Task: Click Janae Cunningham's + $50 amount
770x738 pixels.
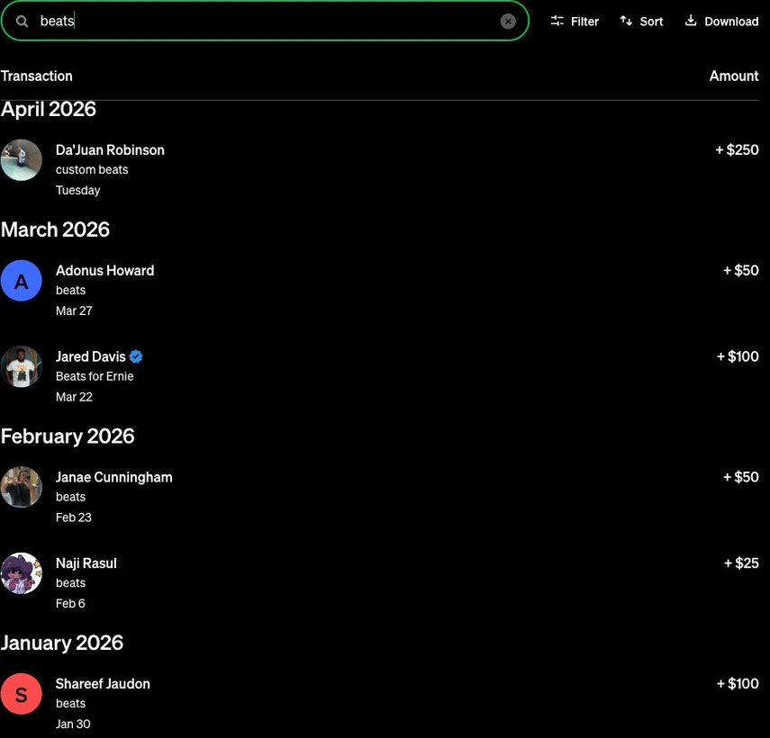Action: (740, 477)
